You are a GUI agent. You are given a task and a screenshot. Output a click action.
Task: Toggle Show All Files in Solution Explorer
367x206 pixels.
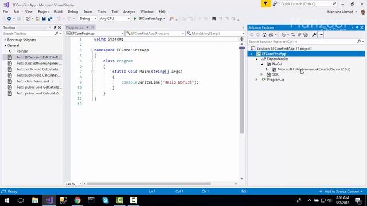click(x=306, y=35)
